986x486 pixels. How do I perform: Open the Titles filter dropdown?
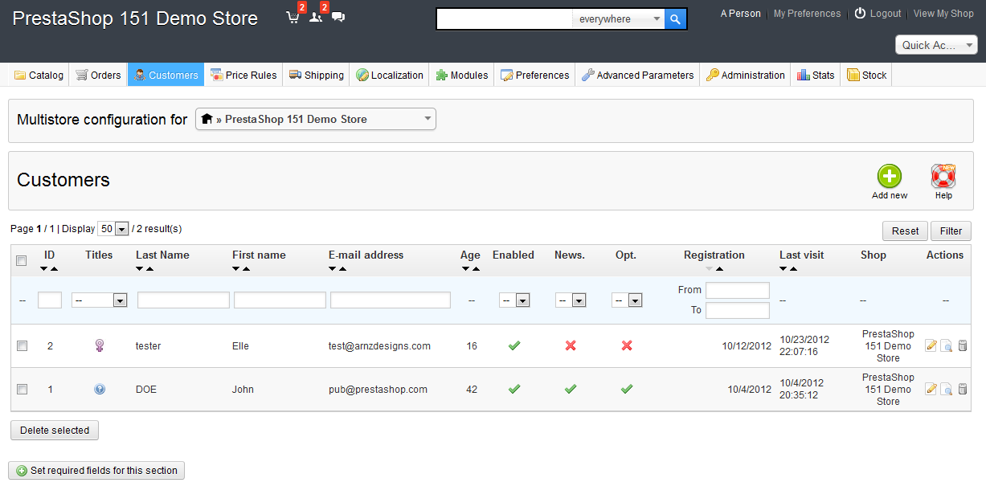pyautogui.click(x=100, y=300)
